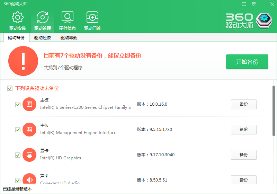Click the Intel chipset motherboard device icon
This screenshot has height=194, width=277.
29,104
